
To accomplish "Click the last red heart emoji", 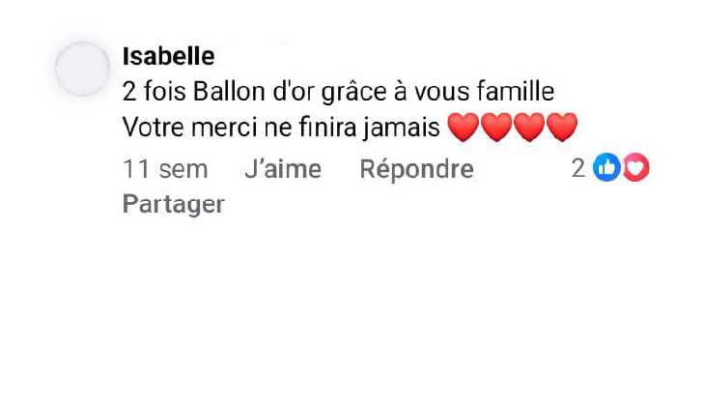I will 562,128.
